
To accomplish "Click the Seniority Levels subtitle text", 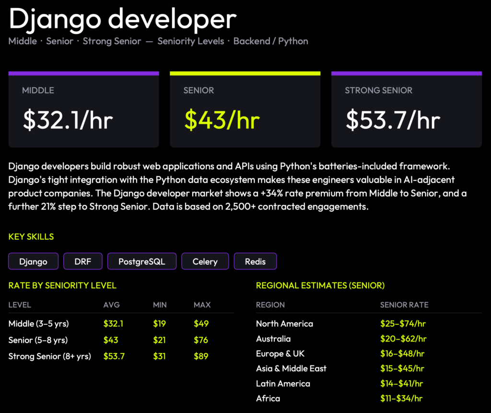I will point(191,41).
